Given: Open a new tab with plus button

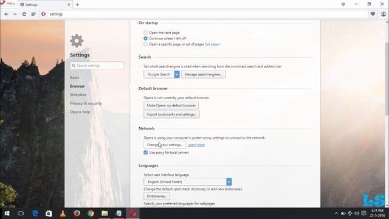Looking at the screenshot, I should 77,4.
